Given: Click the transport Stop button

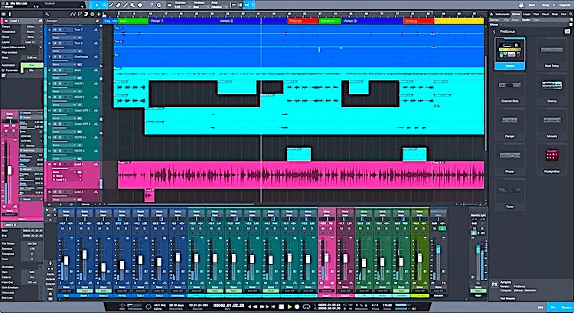Looking at the screenshot, I should [281, 306].
